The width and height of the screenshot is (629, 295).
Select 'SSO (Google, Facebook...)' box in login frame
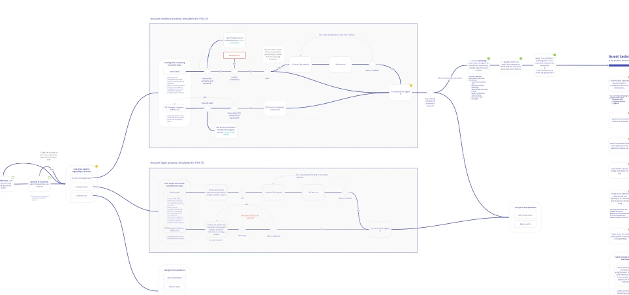coord(174,229)
